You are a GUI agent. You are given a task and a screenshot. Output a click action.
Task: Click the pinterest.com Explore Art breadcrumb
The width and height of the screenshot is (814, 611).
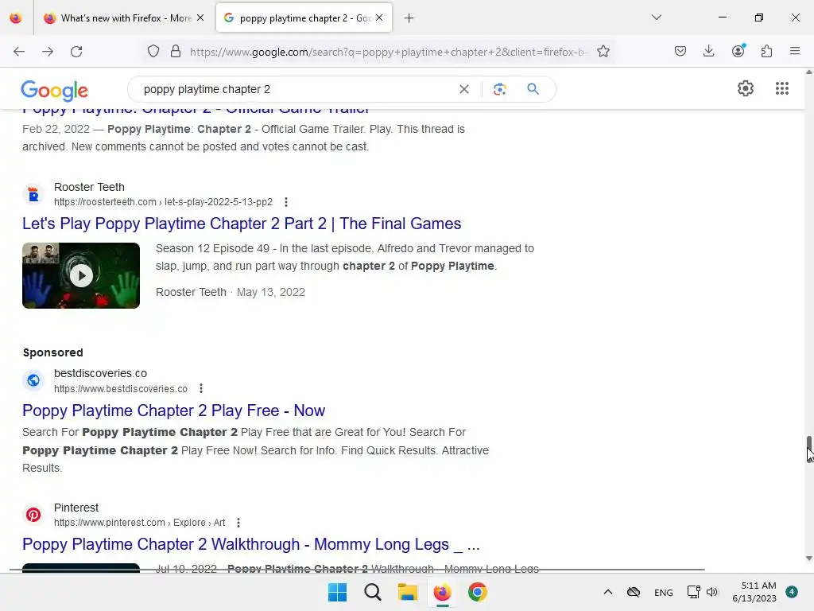tap(140, 523)
